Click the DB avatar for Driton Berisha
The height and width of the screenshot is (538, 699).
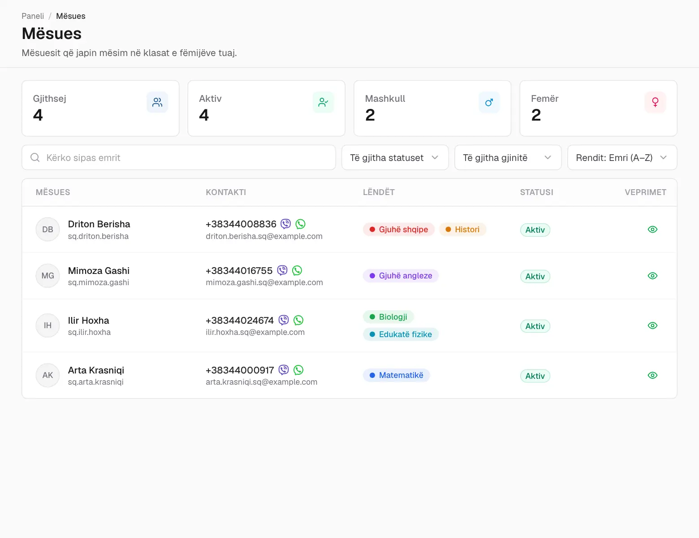[x=47, y=230]
